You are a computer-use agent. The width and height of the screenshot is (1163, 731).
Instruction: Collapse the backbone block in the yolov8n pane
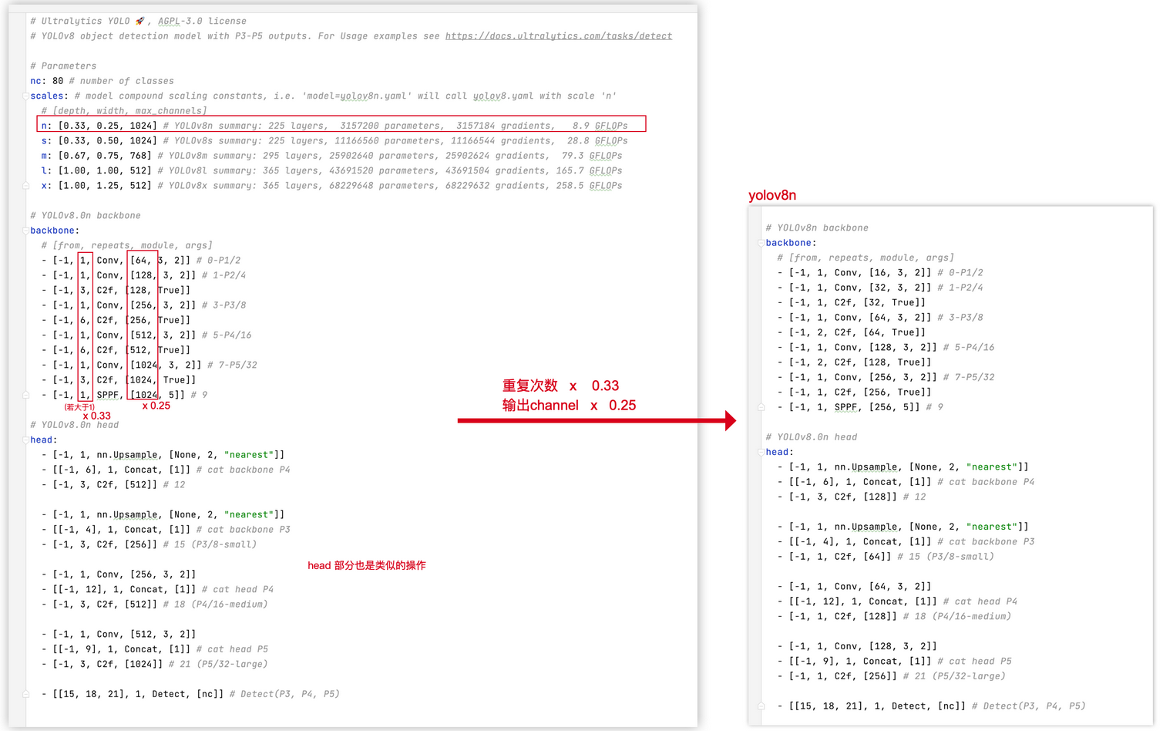tap(761, 243)
